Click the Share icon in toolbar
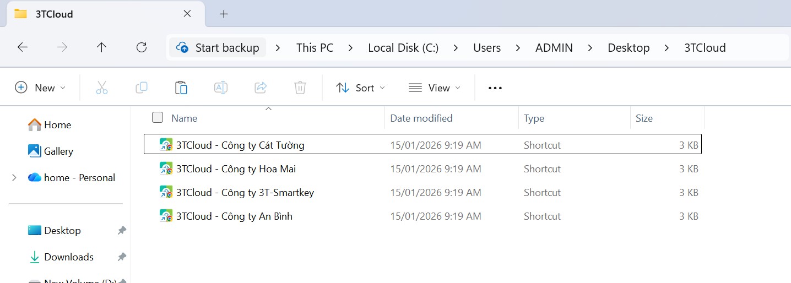This screenshot has height=283, width=791. (261, 88)
